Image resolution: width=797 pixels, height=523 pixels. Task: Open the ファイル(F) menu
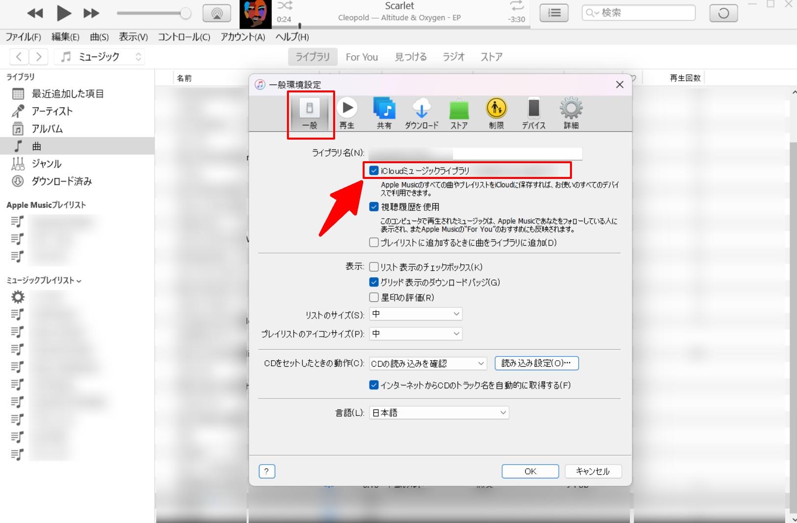23,37
